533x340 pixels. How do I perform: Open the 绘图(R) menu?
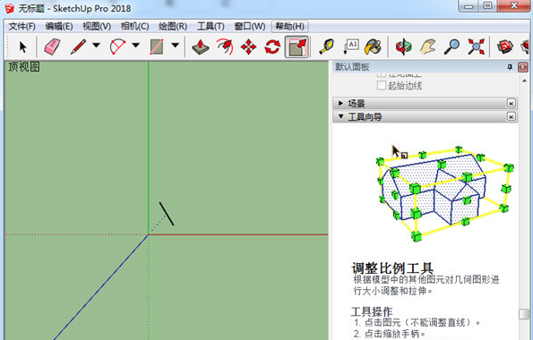tap(173, 27)
